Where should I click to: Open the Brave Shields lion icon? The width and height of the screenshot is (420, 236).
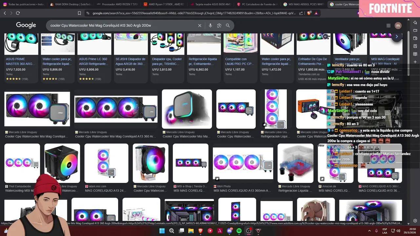point(309,13)
